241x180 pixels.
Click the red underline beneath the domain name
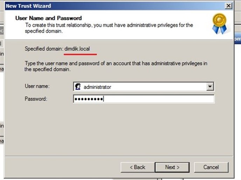(x=80, y=54)
